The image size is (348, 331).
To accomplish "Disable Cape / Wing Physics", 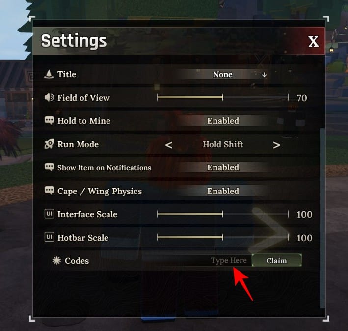I will [223, 191].
